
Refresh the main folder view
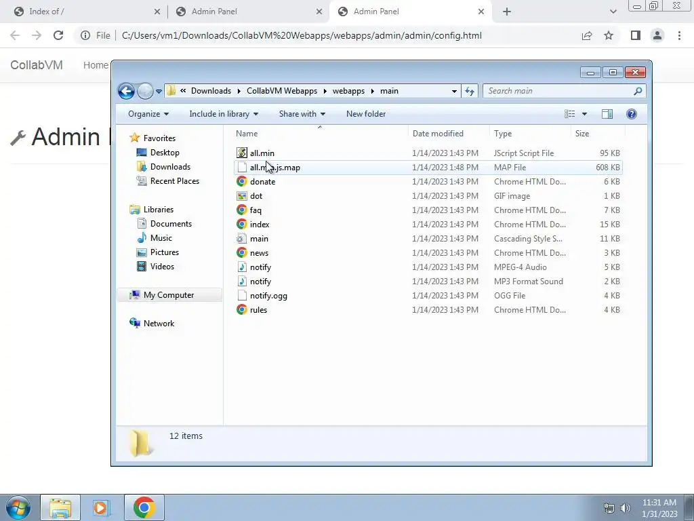click(x=469, y=92)
